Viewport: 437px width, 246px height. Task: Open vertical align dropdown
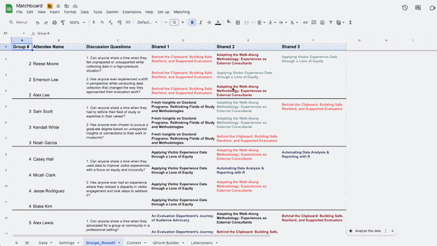(x=271, y=22)
